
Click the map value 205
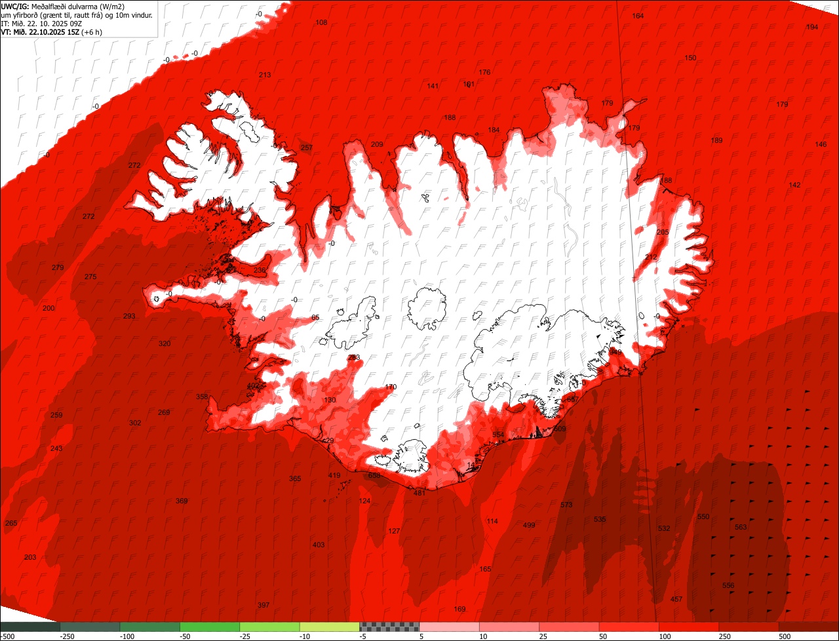pos(663,232)
